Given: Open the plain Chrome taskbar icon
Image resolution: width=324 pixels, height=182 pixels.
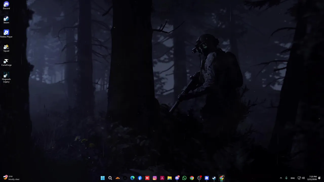Looking at the screenshot, I should click(192, 178).
